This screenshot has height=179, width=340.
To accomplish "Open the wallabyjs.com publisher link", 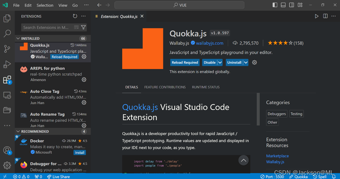I will 209,43.
